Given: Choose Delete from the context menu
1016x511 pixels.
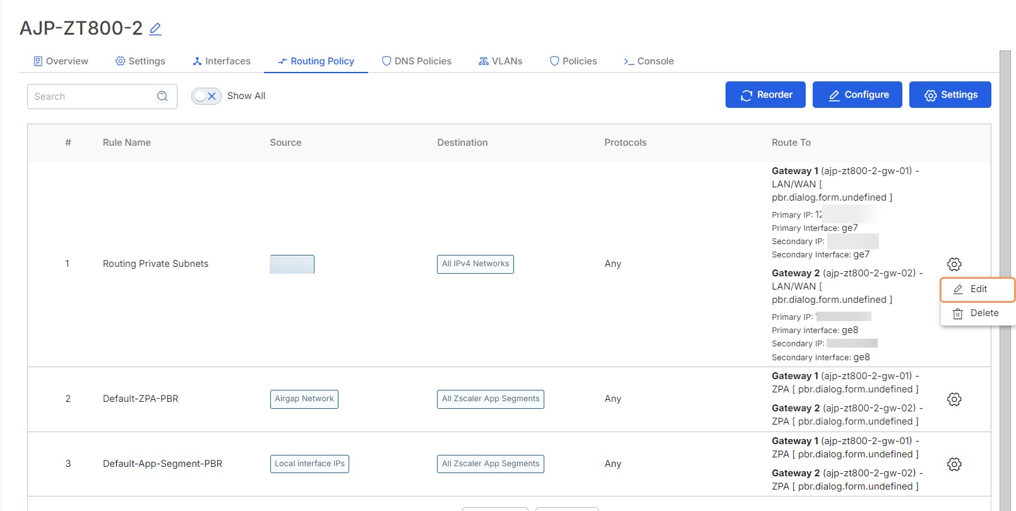Looking at the screenshot, I should point(977,314).
